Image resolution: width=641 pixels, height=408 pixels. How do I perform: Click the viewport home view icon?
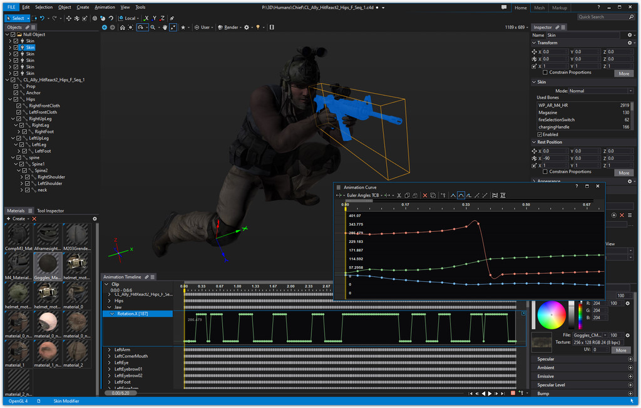[123, 27]
